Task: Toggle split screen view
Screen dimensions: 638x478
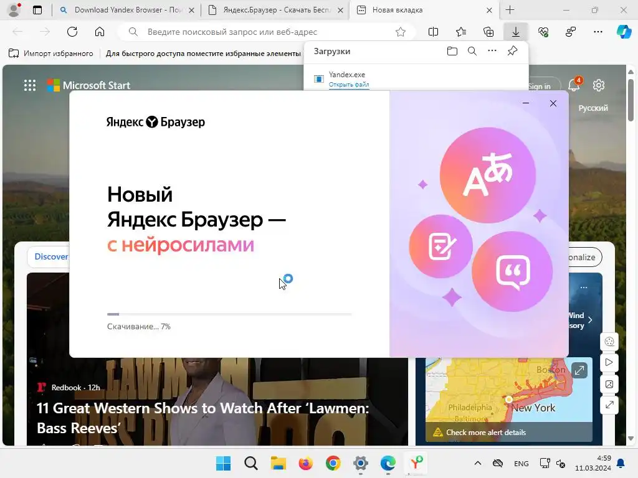Action: [434, 32]
